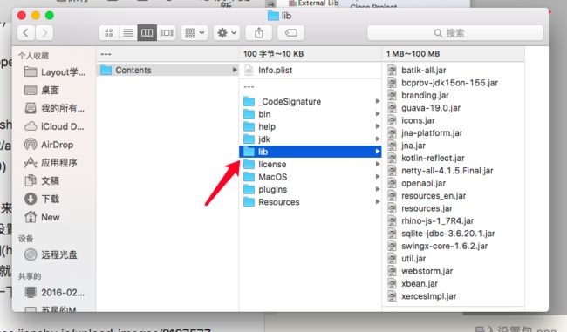The image size is (567, 332).
Task: Click the Edit Tags toolbar button
Action: (x=290, y=33)
